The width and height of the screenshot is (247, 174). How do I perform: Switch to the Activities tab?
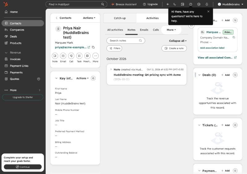tap(152, 18)
